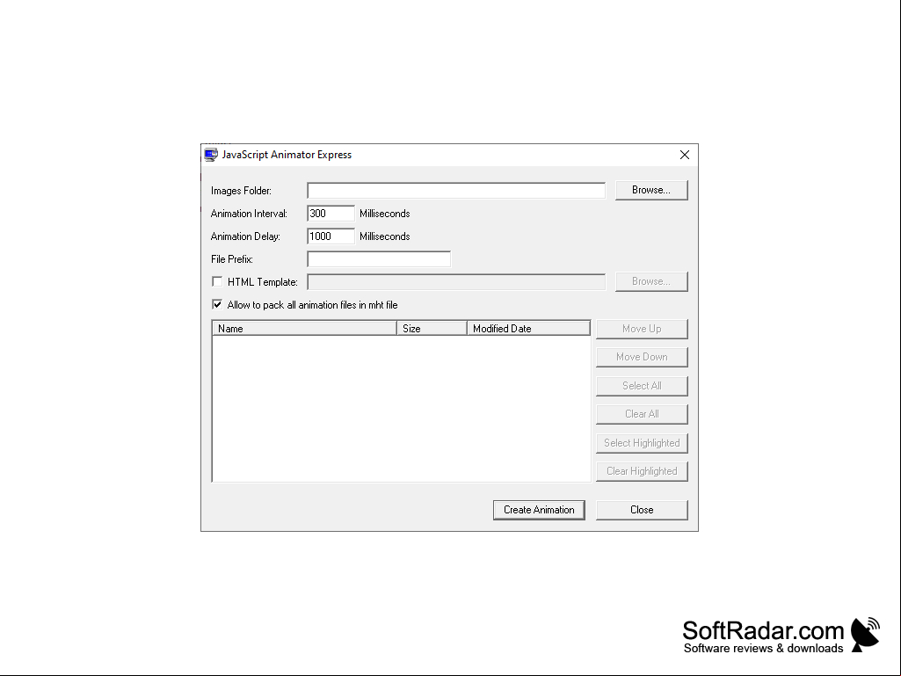Click the JavaScript Animator Express title icon
The image size is (901, 676).
pos(212,155)
